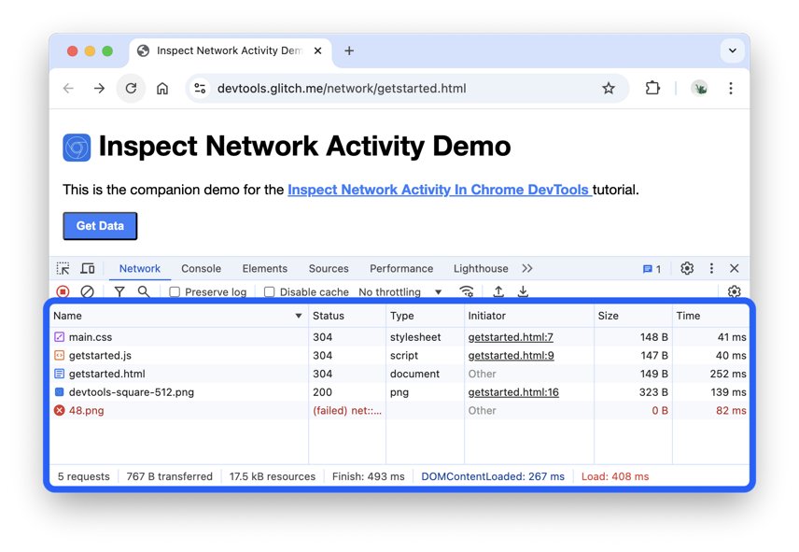Switch to the Performance tab
Viewport: 799px width, 552px height.
tap(401, 269)
